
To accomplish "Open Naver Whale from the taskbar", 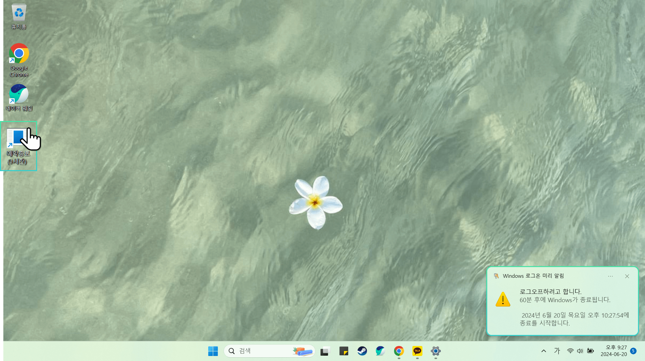I will (x=380, y=351).
